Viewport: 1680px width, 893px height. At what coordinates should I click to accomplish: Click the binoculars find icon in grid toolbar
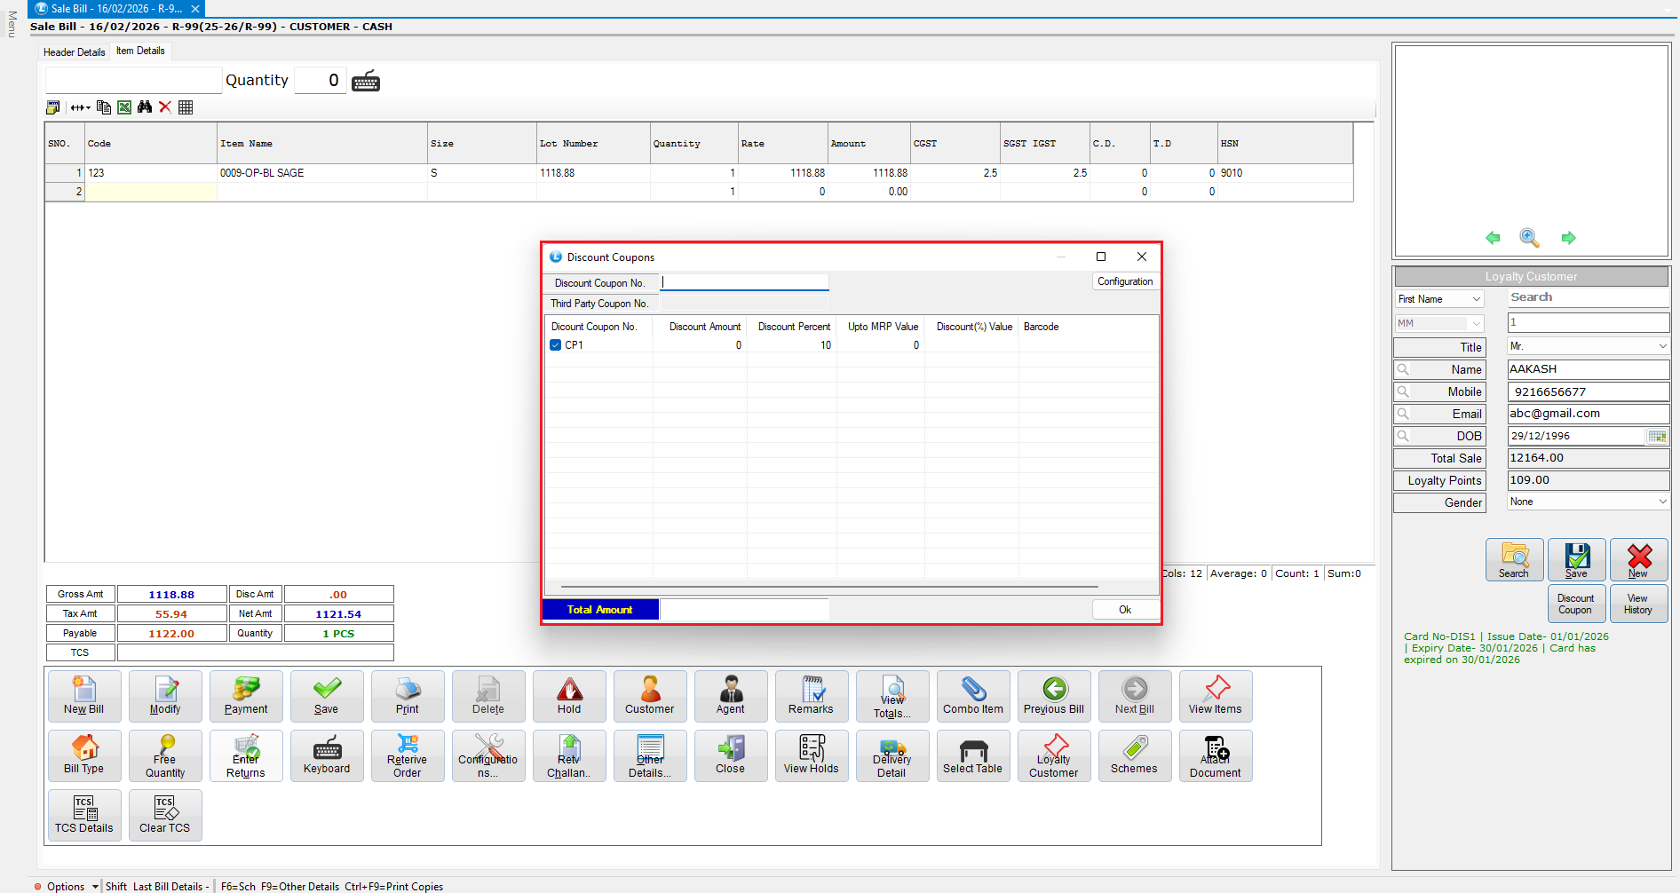[x=145, y=107]
